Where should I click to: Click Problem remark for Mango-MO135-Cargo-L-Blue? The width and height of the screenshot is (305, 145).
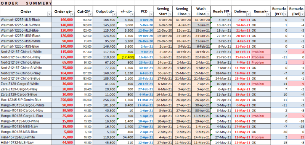[261, 116]
